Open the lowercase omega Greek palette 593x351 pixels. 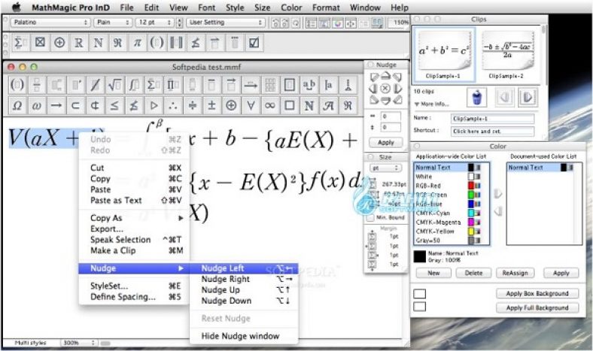point(37,105)
